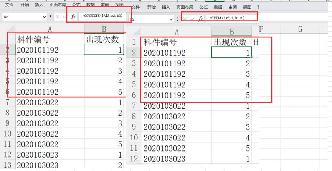Click cell A4 2020101192 in IF-formula window

click(x=177, y=74)
